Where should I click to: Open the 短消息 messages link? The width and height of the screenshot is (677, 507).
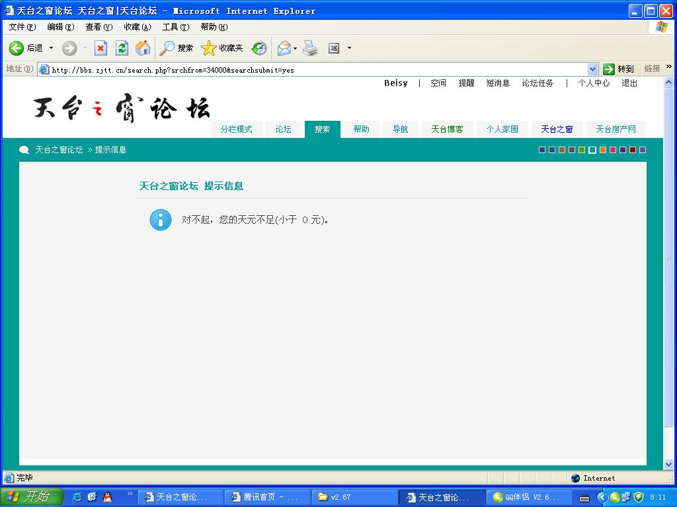(x=498, y=83)
